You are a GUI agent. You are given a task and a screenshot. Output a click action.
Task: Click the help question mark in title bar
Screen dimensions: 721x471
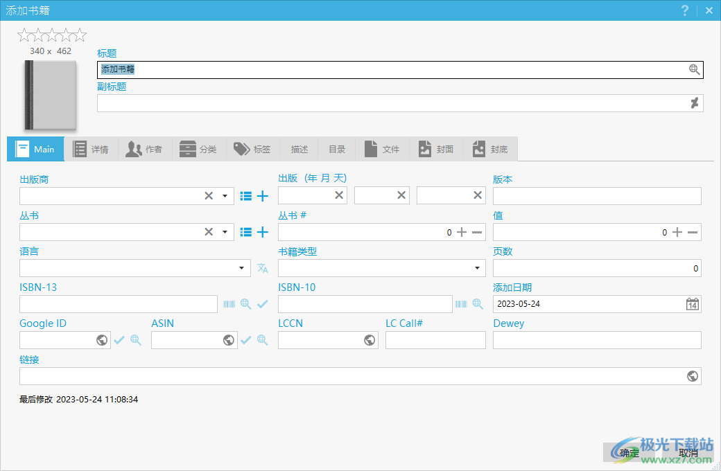point(685,10)
